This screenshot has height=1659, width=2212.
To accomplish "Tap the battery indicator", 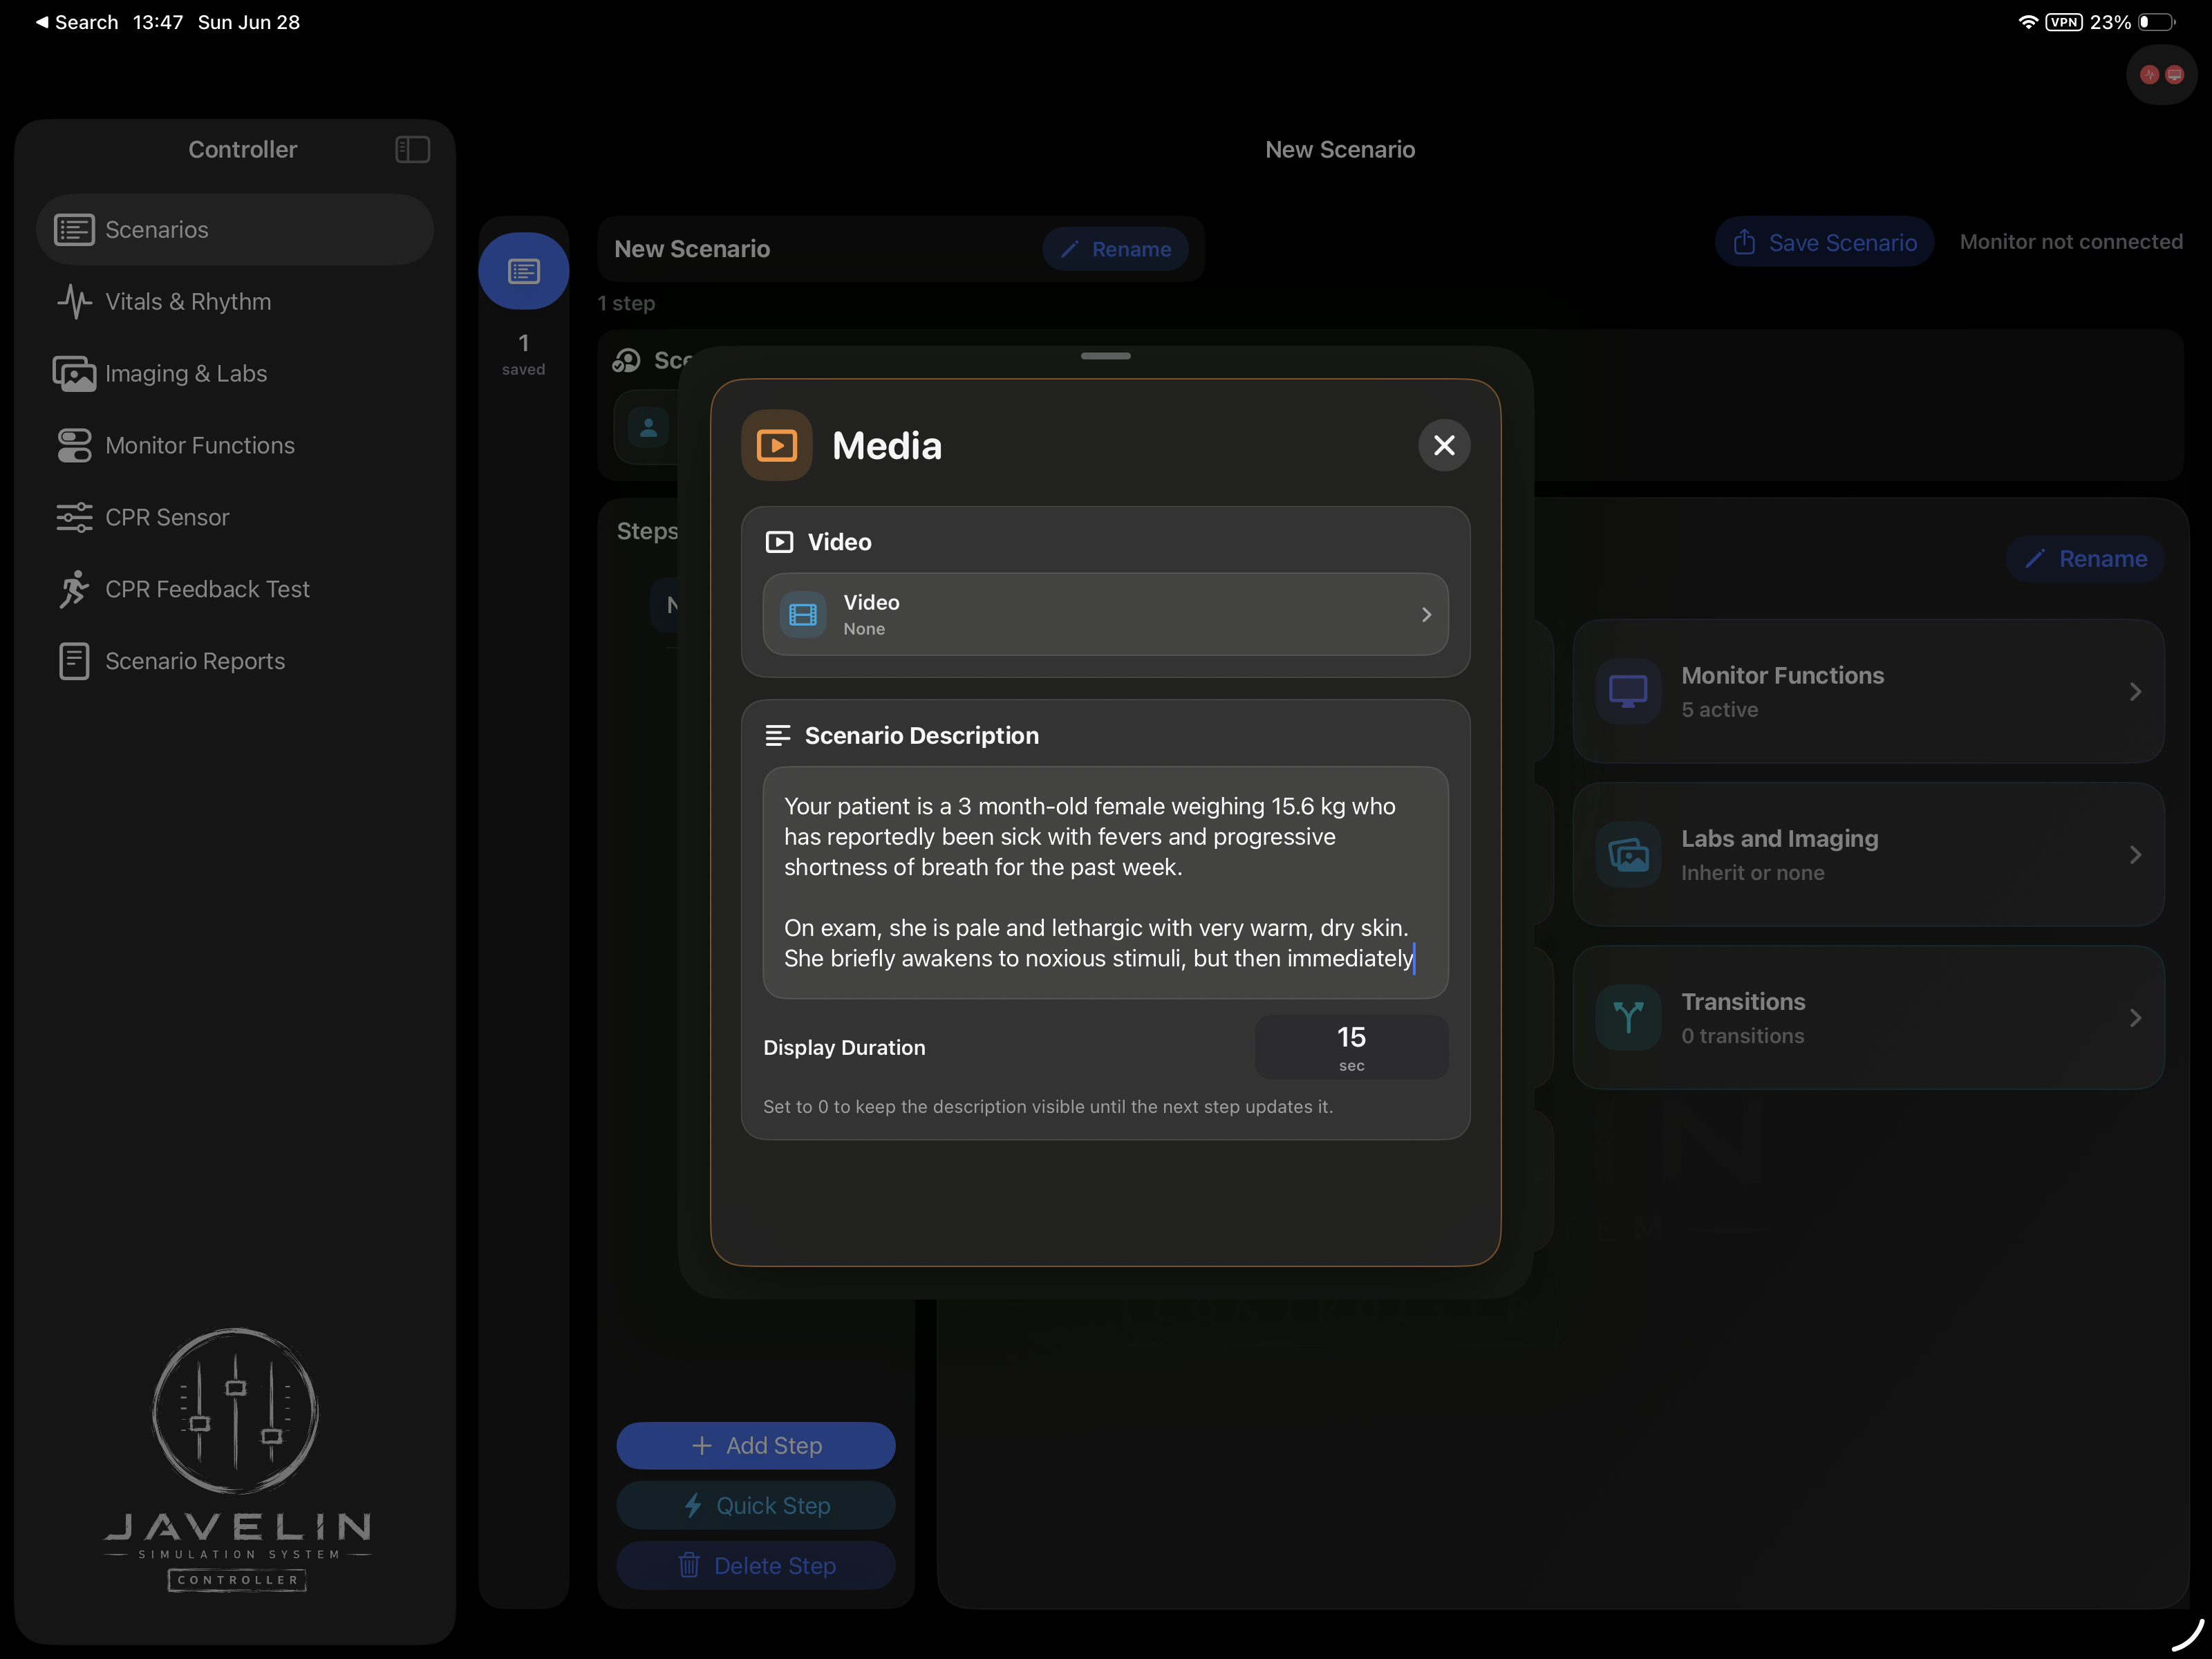I will tap(2156, 22).
